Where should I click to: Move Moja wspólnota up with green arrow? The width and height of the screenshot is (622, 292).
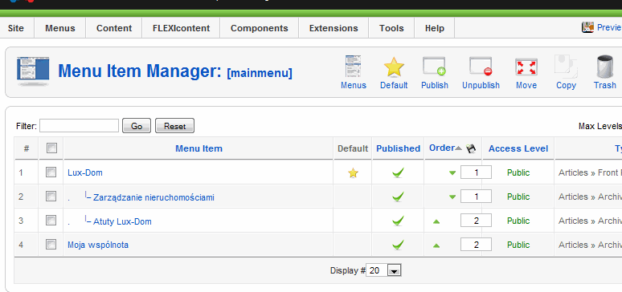click(436, 245)
